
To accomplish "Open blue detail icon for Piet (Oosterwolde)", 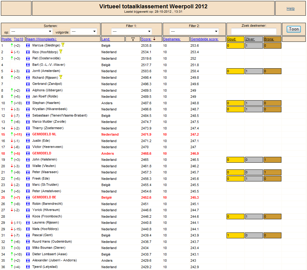I will (28, 58).
